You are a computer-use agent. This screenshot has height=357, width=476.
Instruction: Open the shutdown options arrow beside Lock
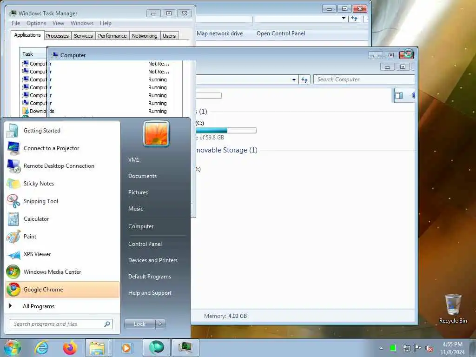160,324
